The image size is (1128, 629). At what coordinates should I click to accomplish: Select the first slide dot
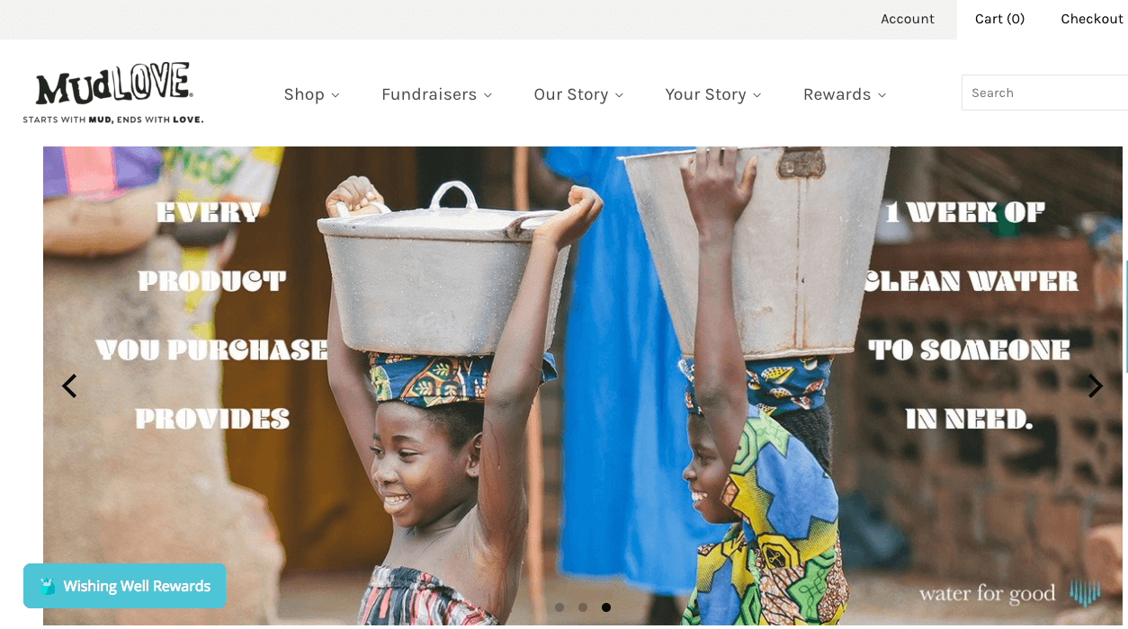click(560, 607)
